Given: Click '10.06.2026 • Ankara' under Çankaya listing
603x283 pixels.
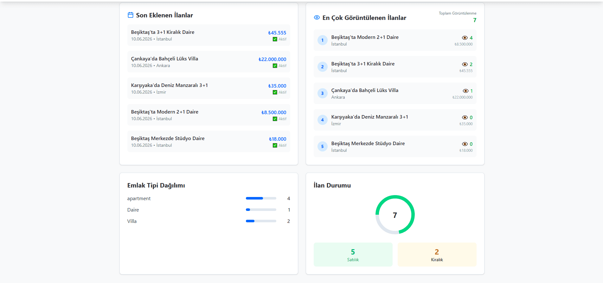Looking at the screenshot, I should 151,65.
